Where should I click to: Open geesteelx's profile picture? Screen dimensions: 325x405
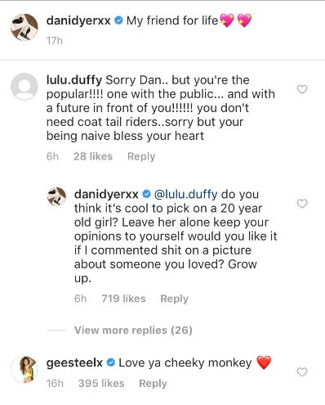coord(24,369)
